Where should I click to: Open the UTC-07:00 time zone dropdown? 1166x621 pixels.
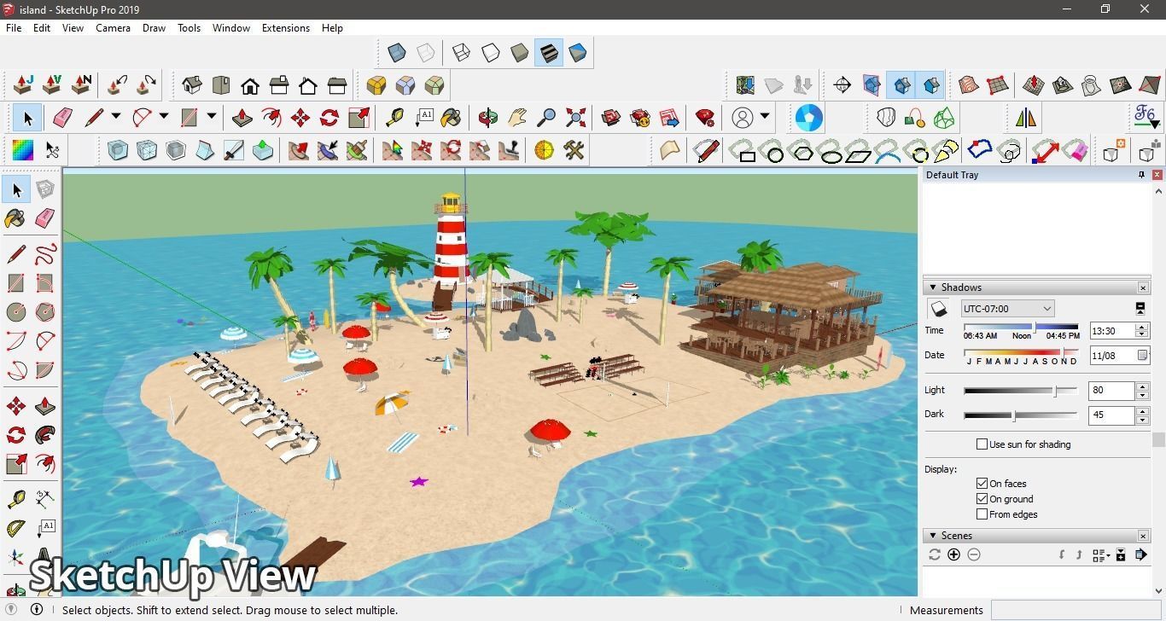(1007, 309)
